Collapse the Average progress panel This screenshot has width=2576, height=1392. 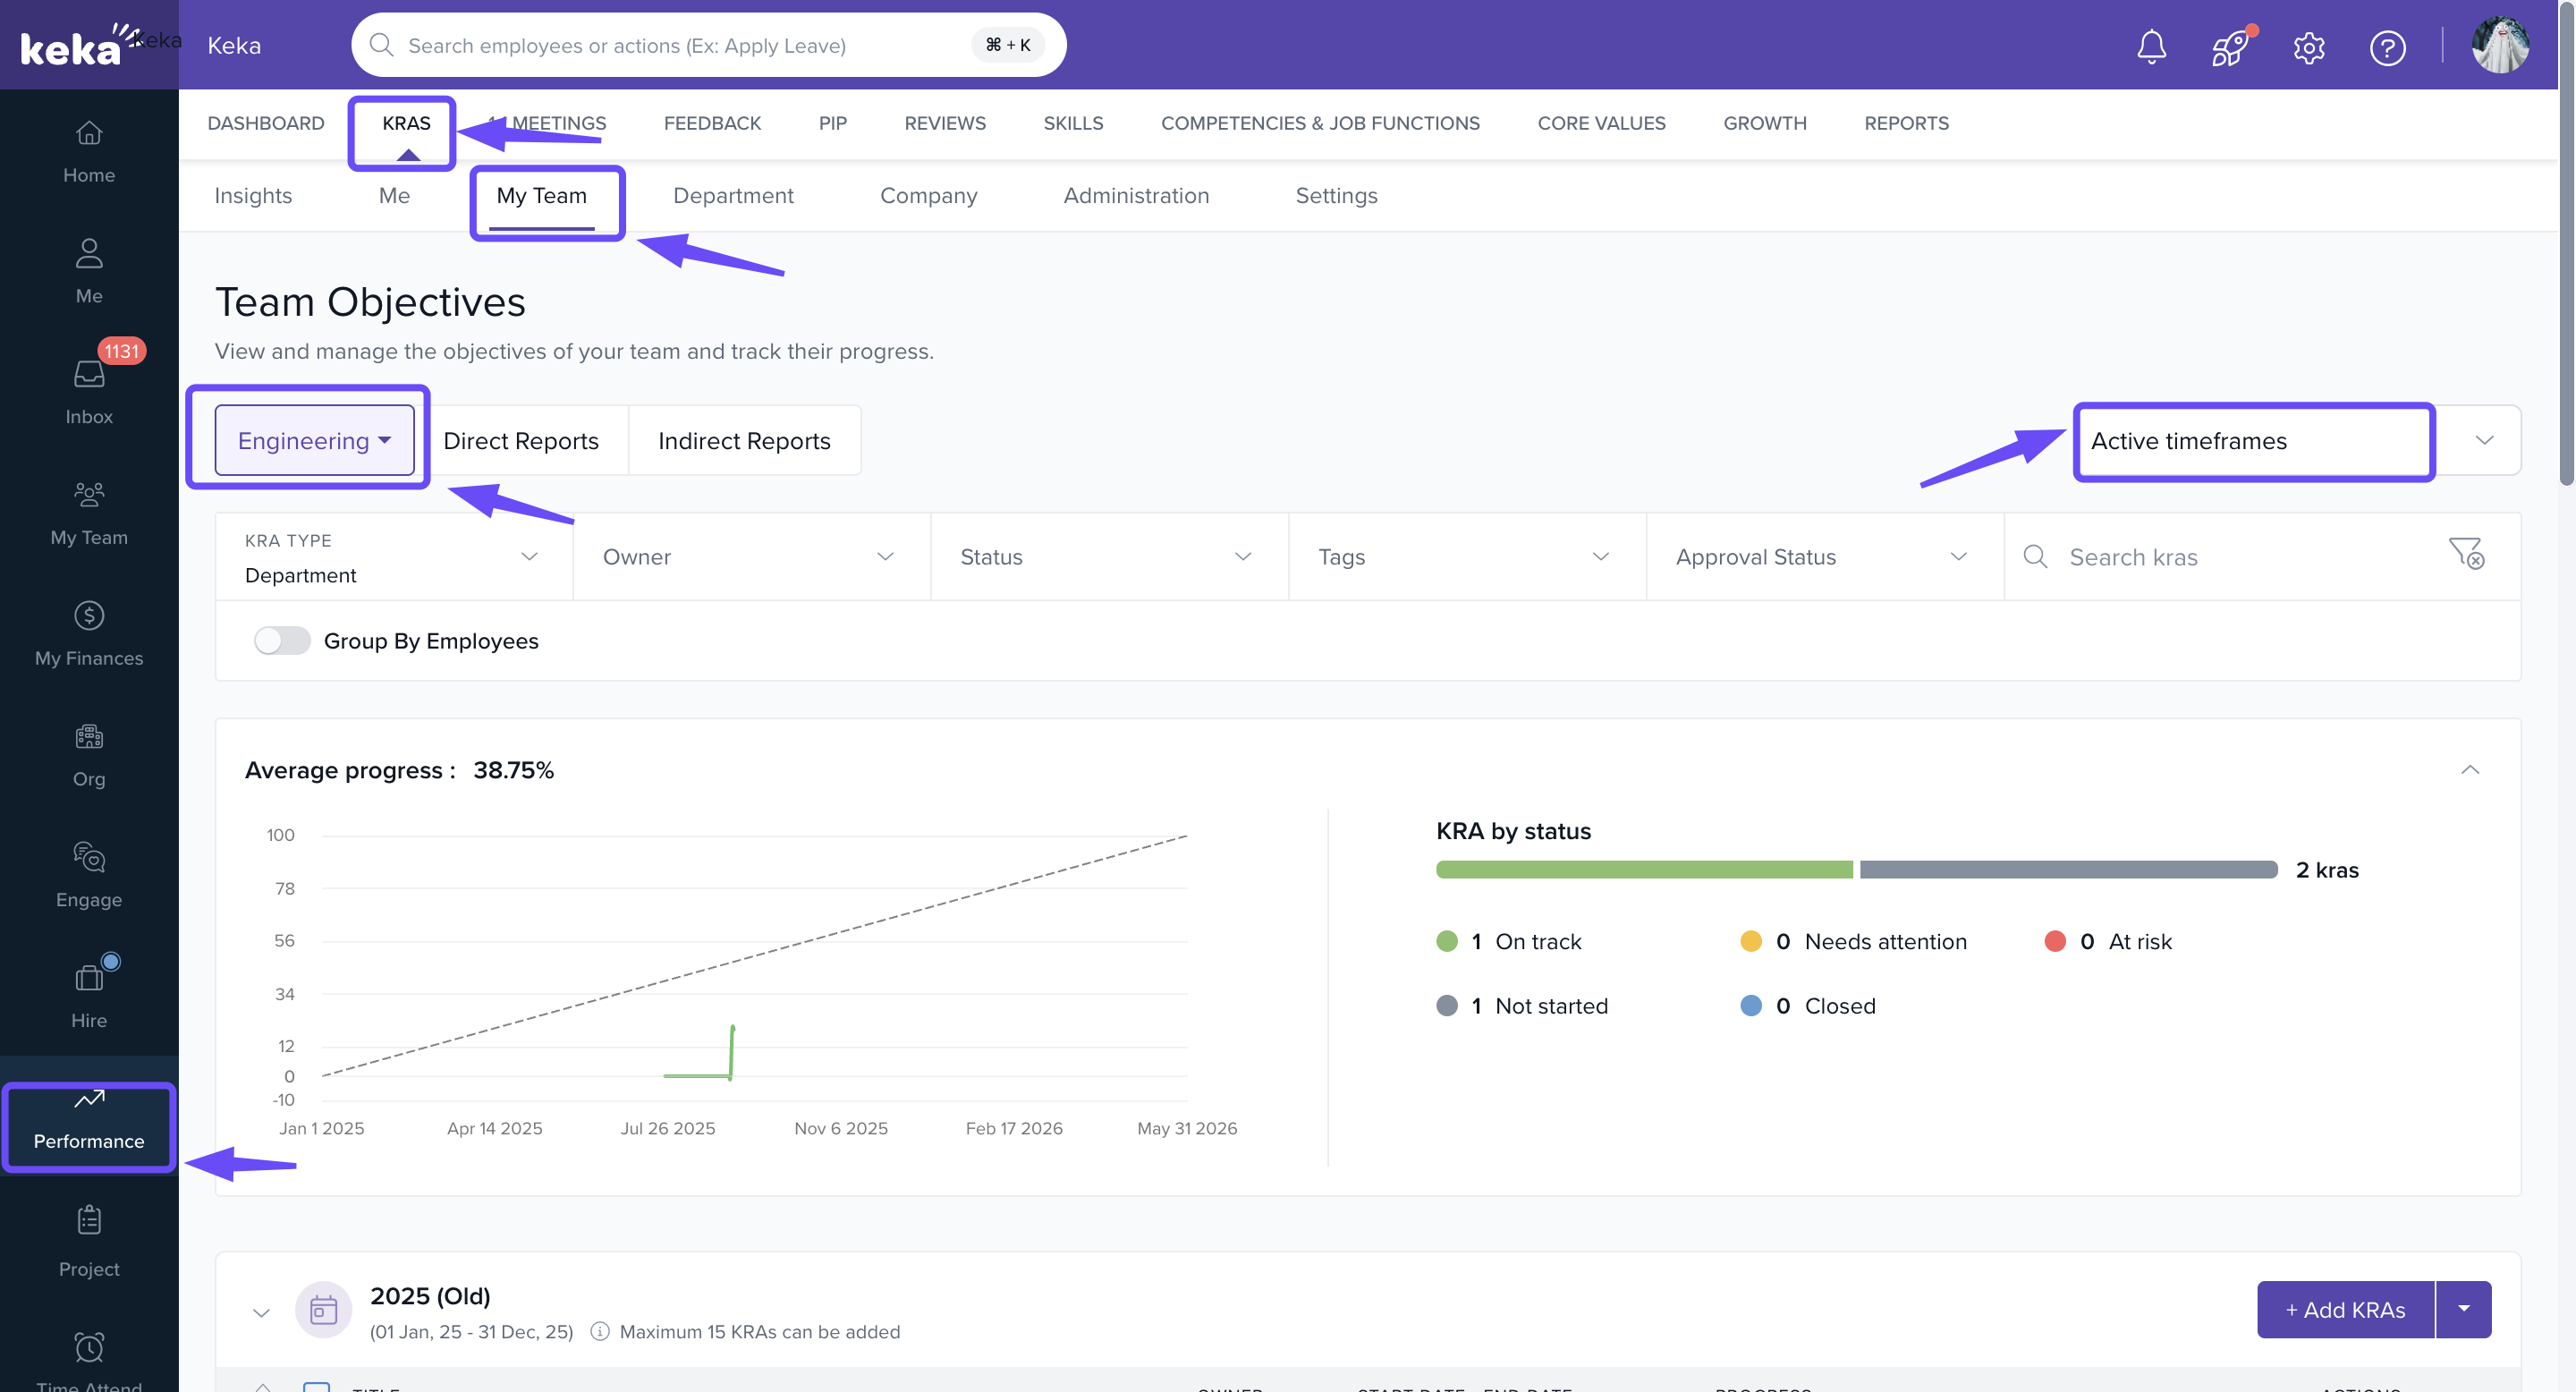(2470, 770)
